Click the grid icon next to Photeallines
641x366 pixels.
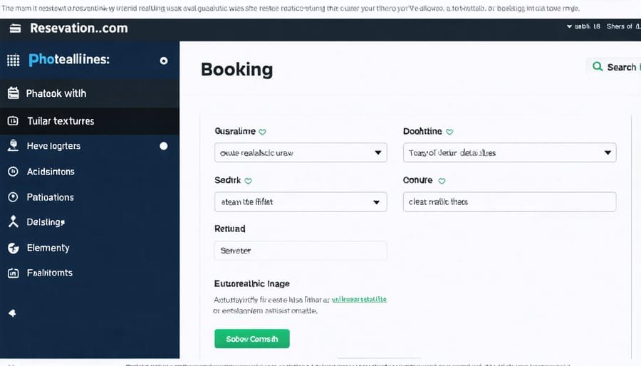tap(13, 61)
